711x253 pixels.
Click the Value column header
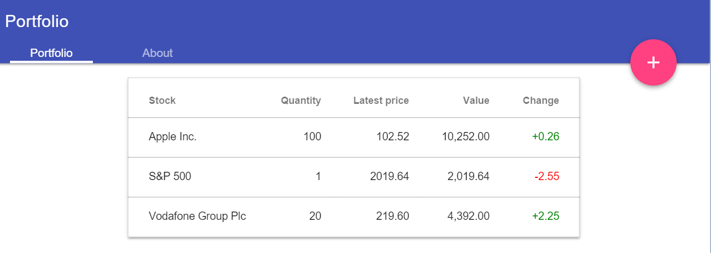(476, 101)
